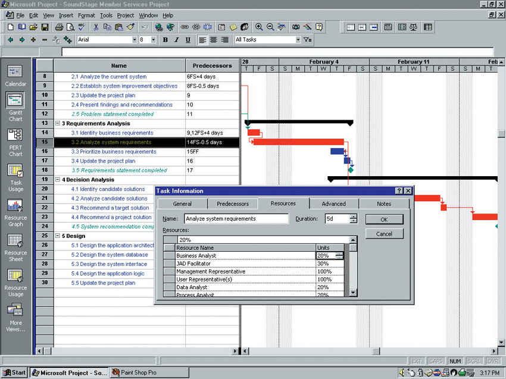Open Print Preview from the toolbar
Screen dimensions: 506x379
pos(70,27)
